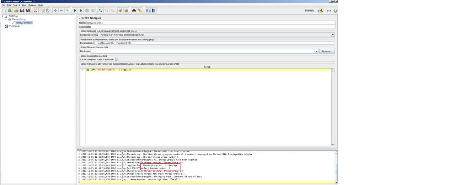This screenshot has height=185, width=455.
Task: Start the test with the green play icon
Action: click(75, 11)
